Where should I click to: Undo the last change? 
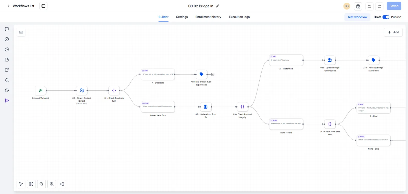click(369, 6)
